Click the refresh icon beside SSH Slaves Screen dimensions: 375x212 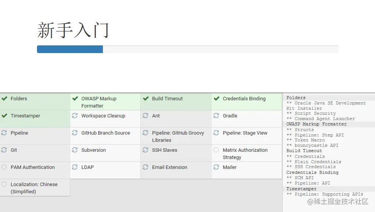pyautogui.click(x=146, y=150)
